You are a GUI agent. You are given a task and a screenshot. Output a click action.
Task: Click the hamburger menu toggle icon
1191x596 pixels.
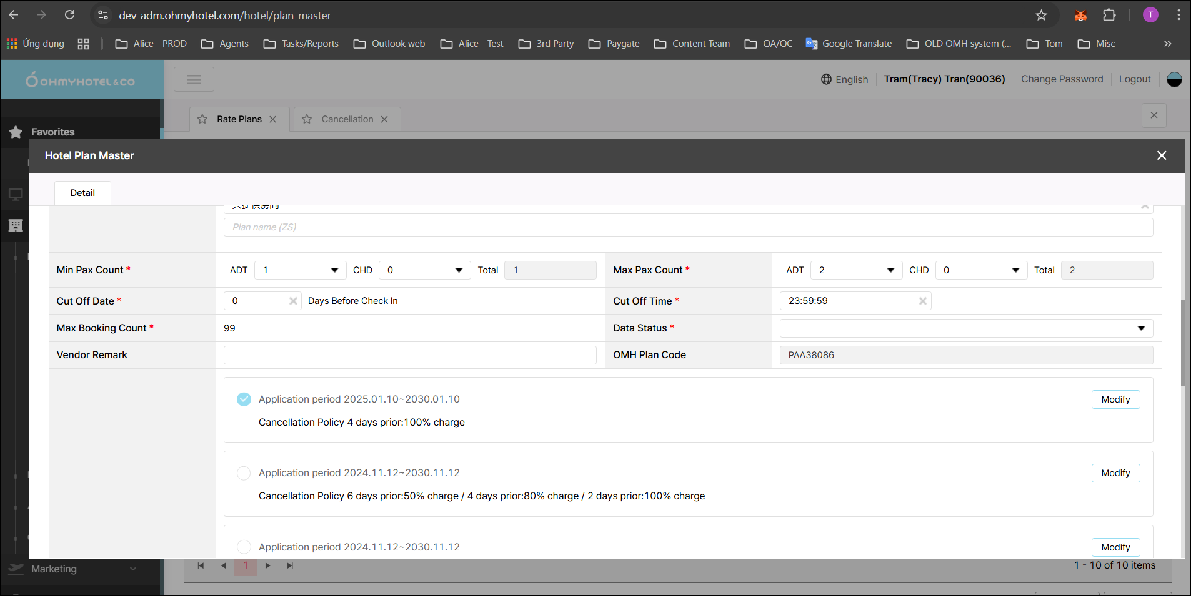pos(194,79)
